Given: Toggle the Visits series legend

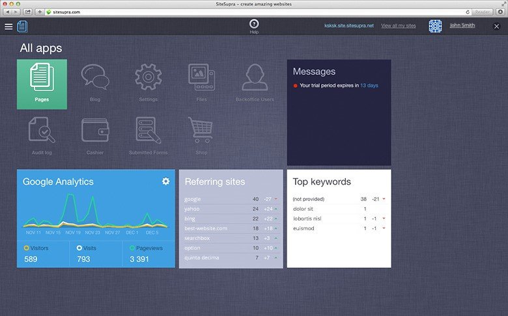Looking at the screenshot, I should click(x=86, y=248).
